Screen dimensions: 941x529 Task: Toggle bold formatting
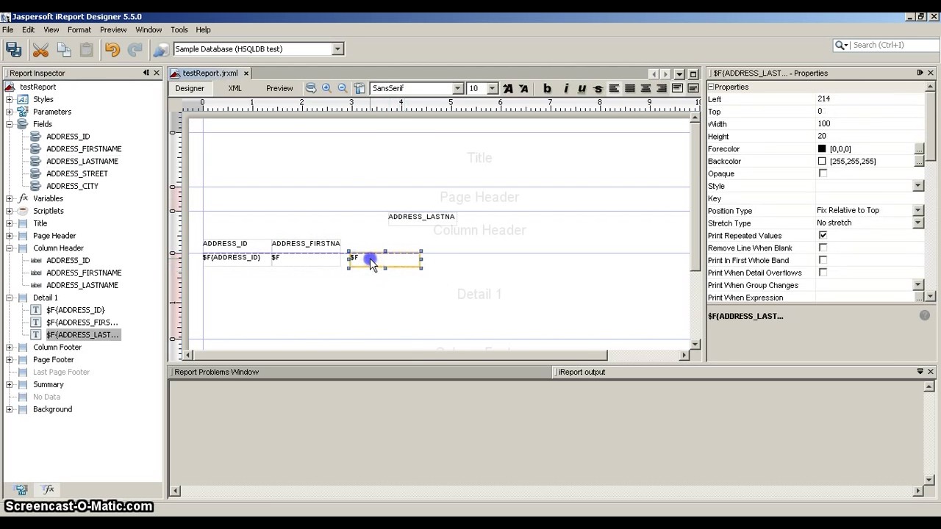547,88
